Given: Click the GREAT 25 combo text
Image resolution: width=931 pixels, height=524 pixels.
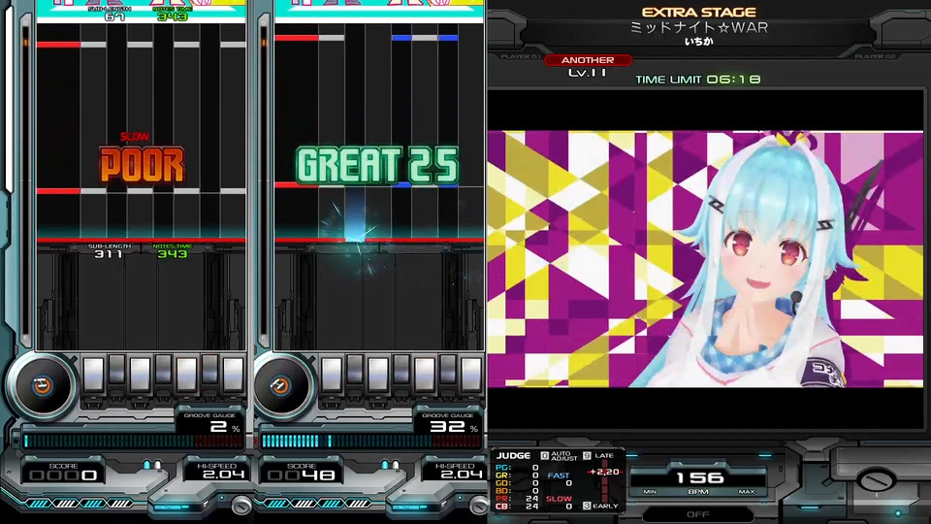Looking at the screenshot, I should (x=377, y=165).
